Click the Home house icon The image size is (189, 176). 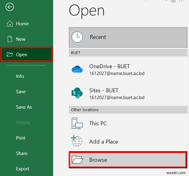click(10, 24)
